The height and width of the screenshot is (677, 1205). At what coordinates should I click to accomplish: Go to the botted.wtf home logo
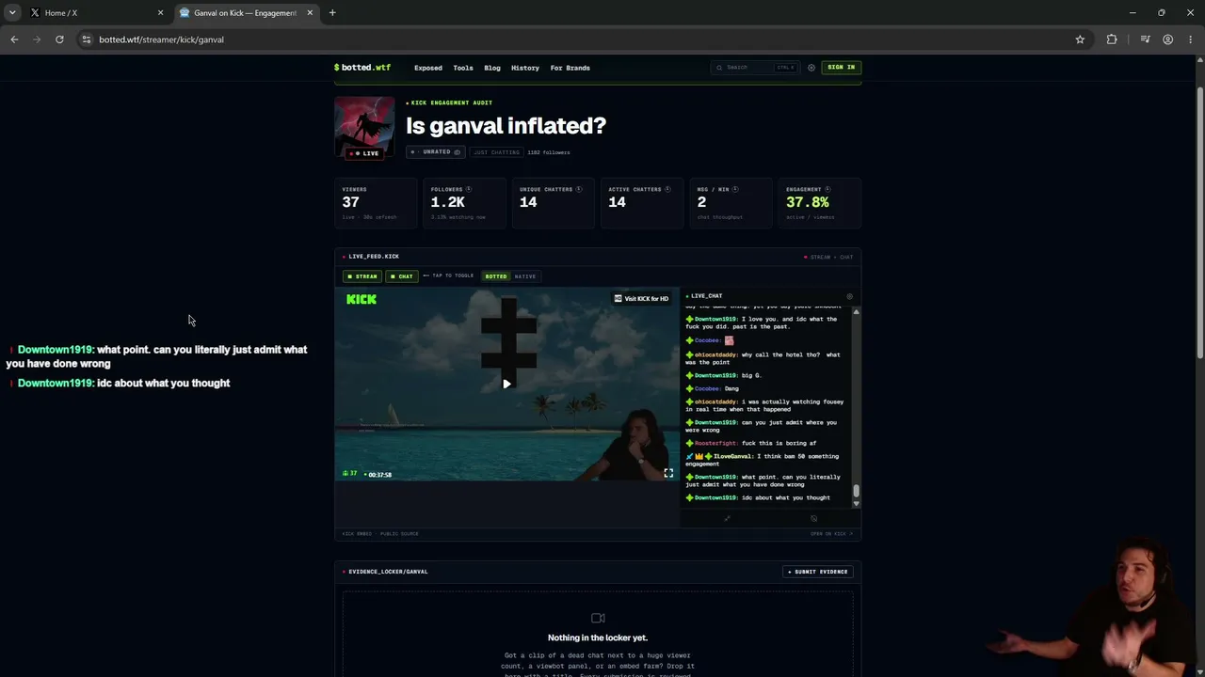[362, 68]
